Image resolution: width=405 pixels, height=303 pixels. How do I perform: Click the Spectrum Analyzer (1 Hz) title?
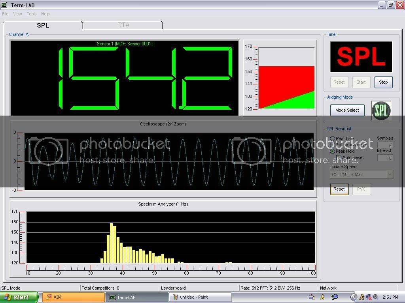pyautogui.click(x=163, y=204)
